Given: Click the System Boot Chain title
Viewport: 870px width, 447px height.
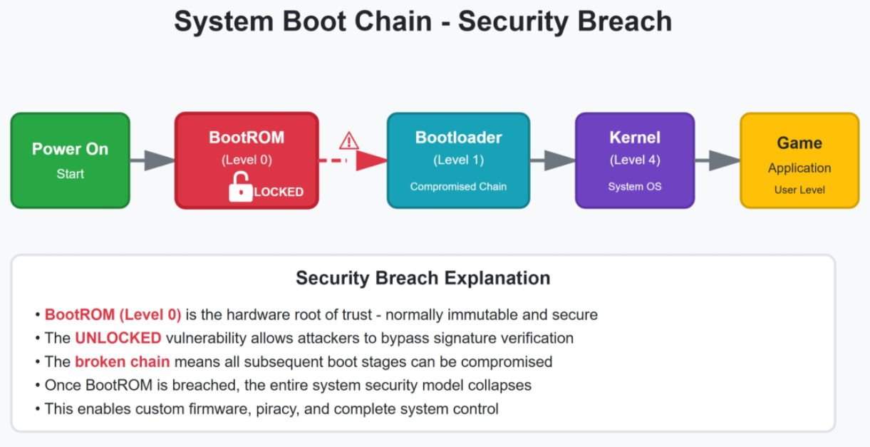Looking at the screenshot, I should tap(423, 21).
